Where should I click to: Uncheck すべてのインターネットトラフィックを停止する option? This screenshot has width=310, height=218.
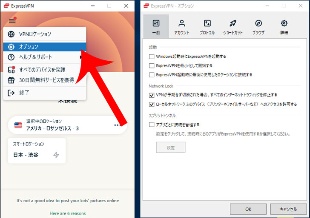coord(152,95)
